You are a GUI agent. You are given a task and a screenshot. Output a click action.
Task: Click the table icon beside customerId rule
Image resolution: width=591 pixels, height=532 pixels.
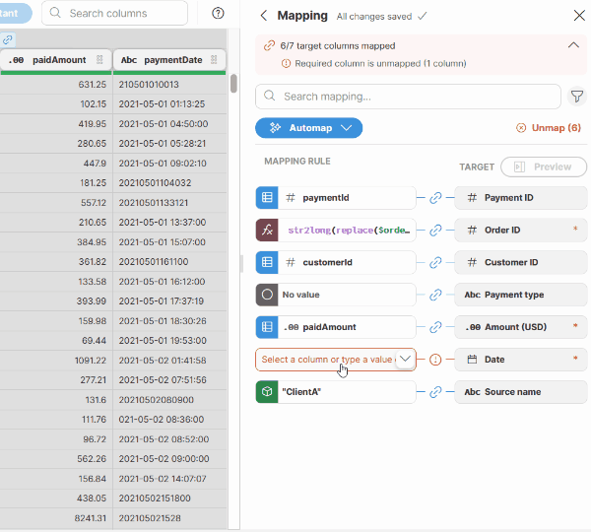coord(266,263)
